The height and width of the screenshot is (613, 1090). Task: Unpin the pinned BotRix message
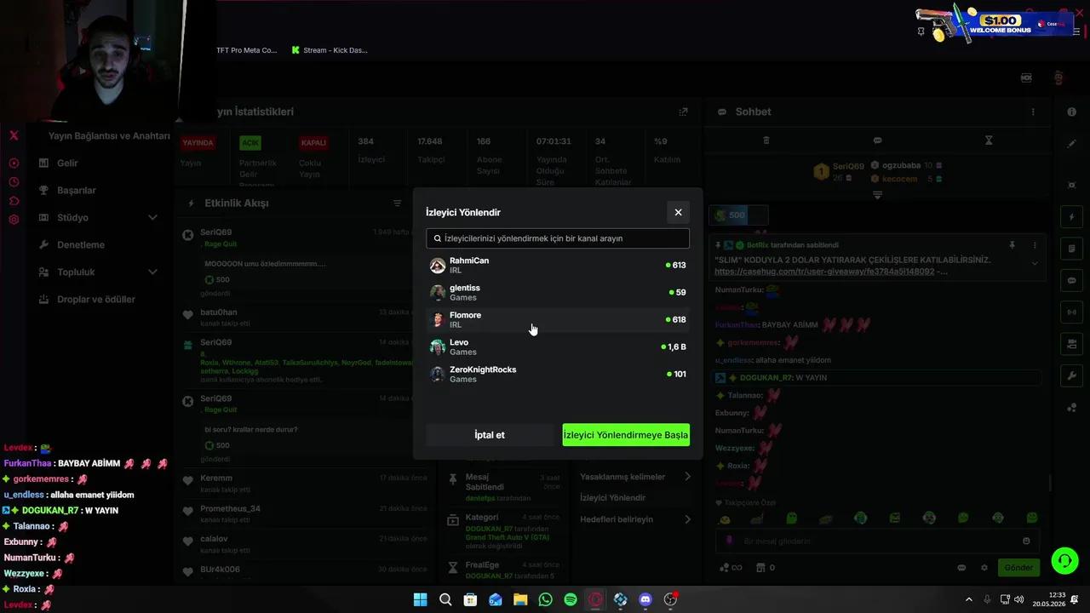pos(1012,245)
